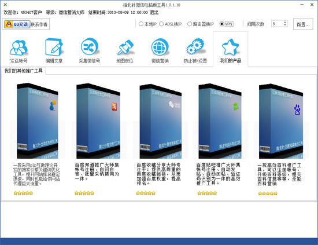
Task: Click the 配置... settings button
Action: click(303, 24)
